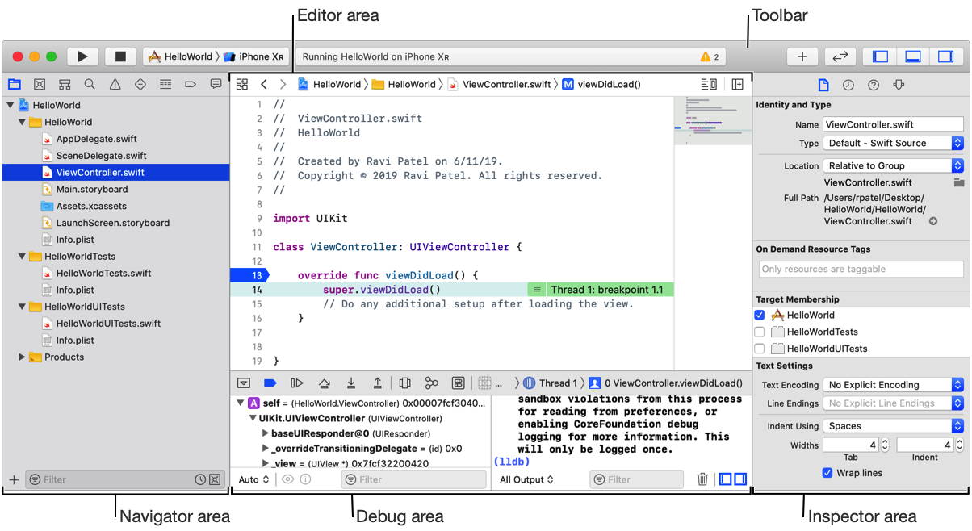Toggle HelloWorld target membership checkbox

pos(759,316)
